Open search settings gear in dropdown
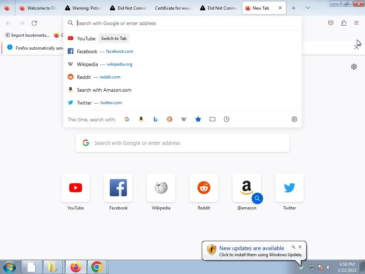Viewport: 365px width, 274px height. tap(294, 119)
